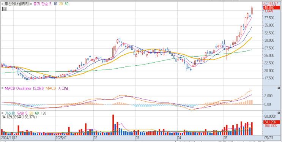Screen dimensions: 282x142
Task: Click the 거래량 panel square marker
Action: tap(2, 113)
